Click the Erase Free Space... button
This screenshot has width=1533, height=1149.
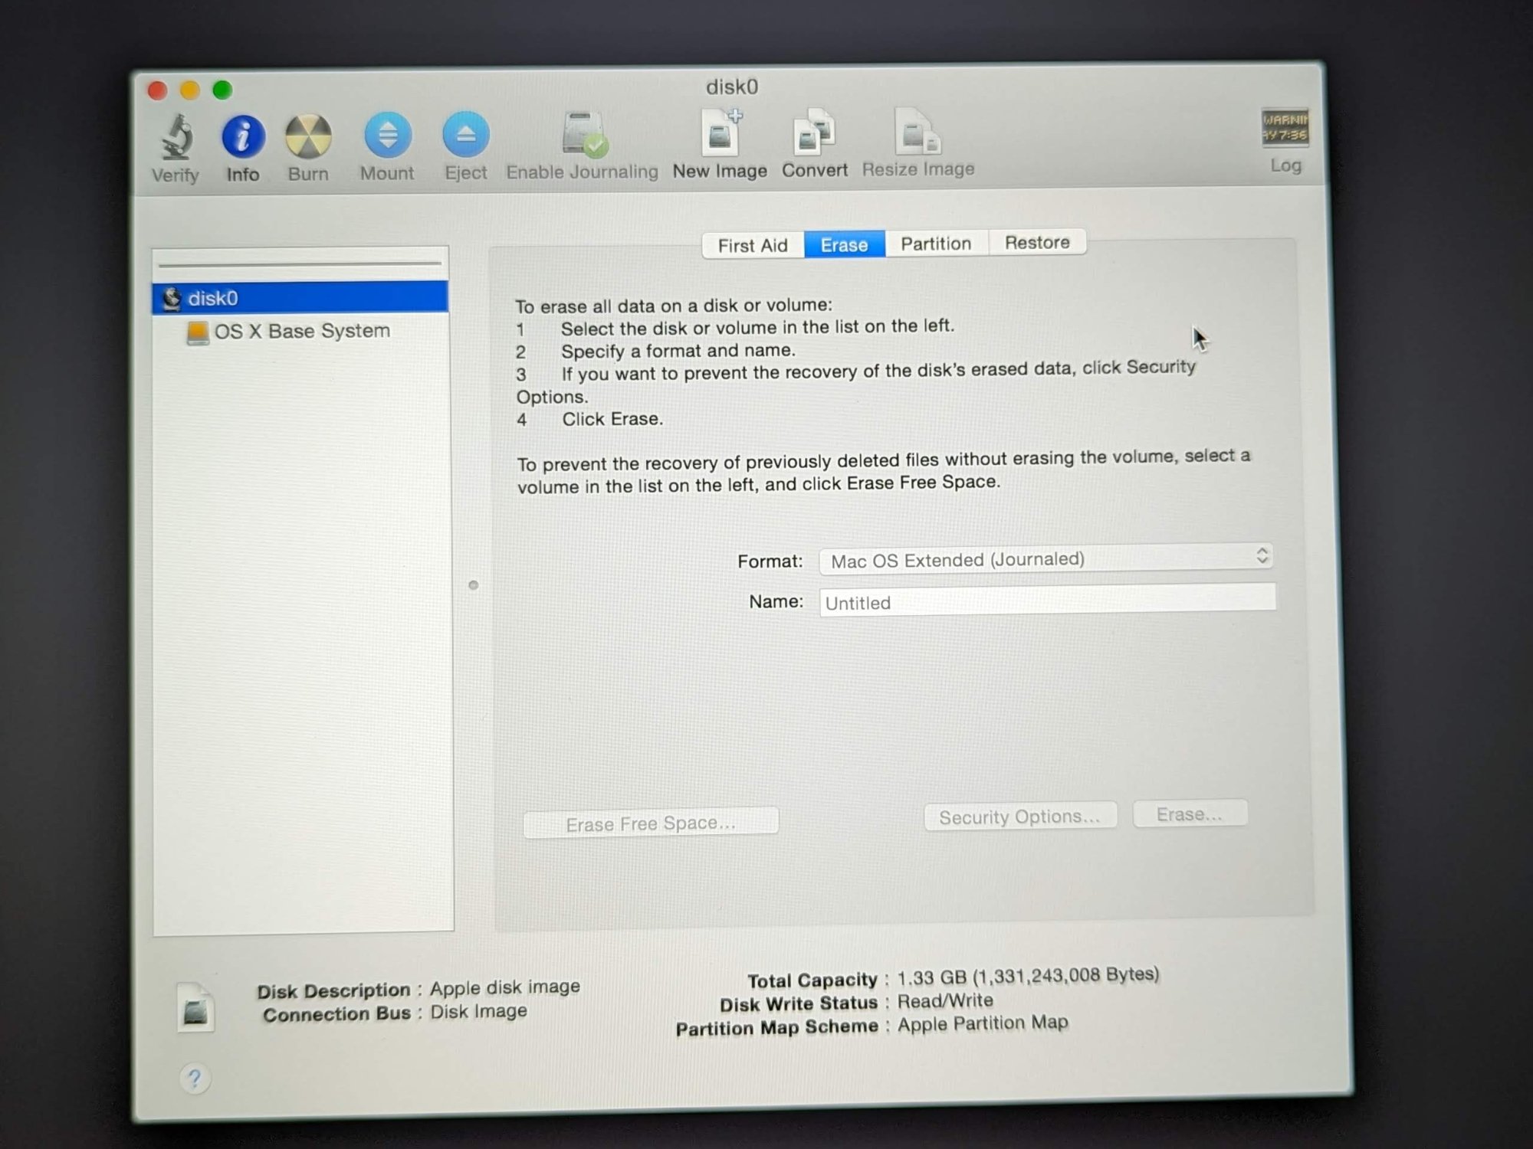point(651,823)
